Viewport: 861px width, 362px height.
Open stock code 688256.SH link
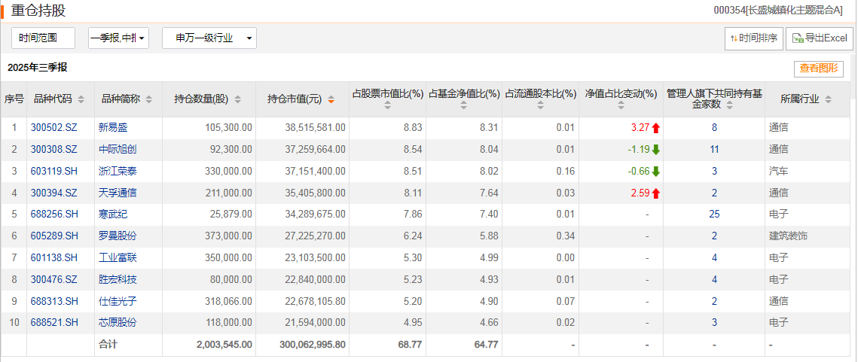53,214
